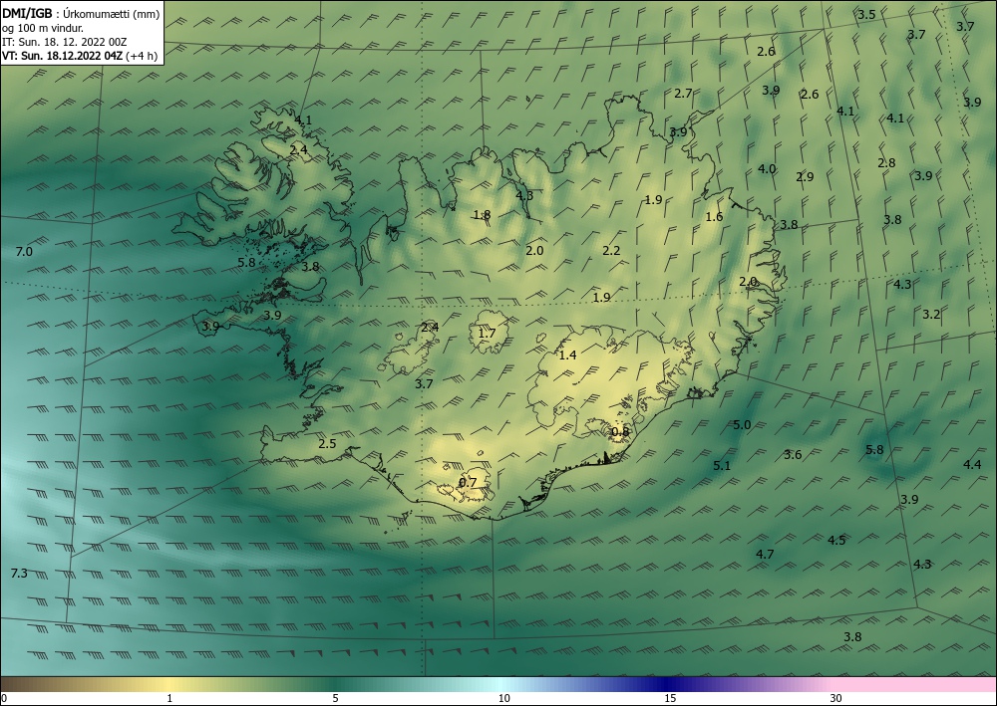Click the 15 tick label on the color scale

pyautogui.click(x=670, y=698)
